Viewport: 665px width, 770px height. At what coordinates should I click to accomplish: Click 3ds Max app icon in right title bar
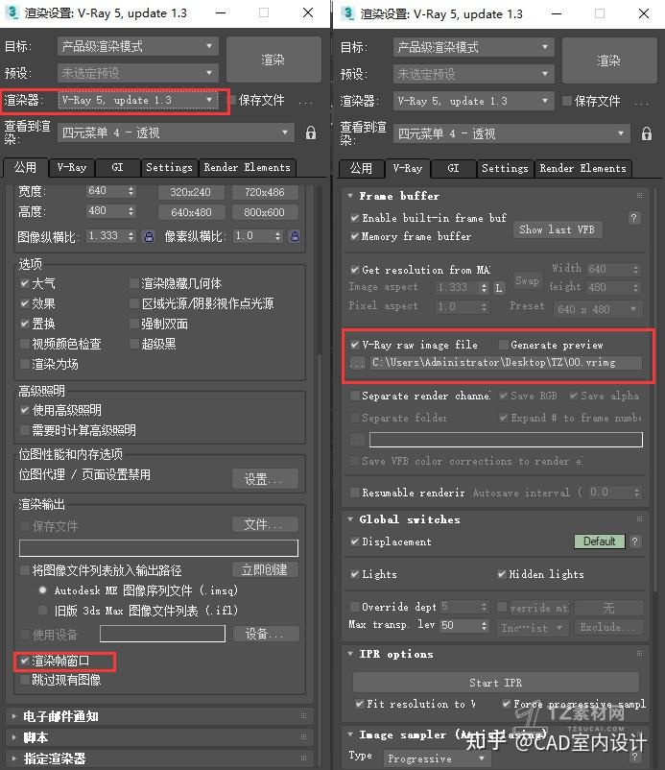click(347, 12)
